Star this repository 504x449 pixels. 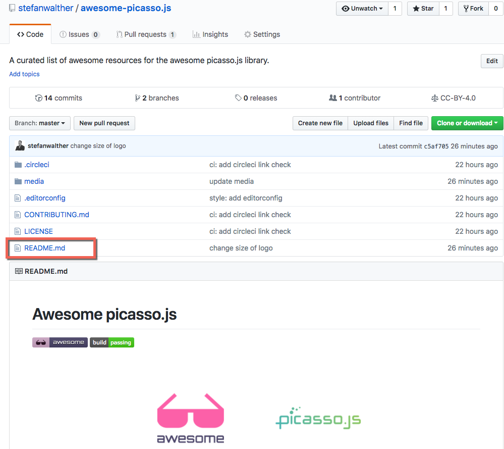[x=423, y=9]
